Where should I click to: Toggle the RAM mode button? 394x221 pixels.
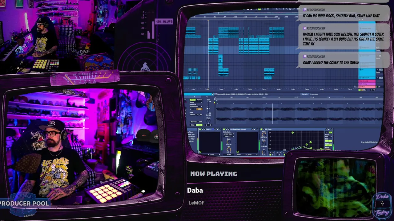pyautogui.click(x=193, y=125)
